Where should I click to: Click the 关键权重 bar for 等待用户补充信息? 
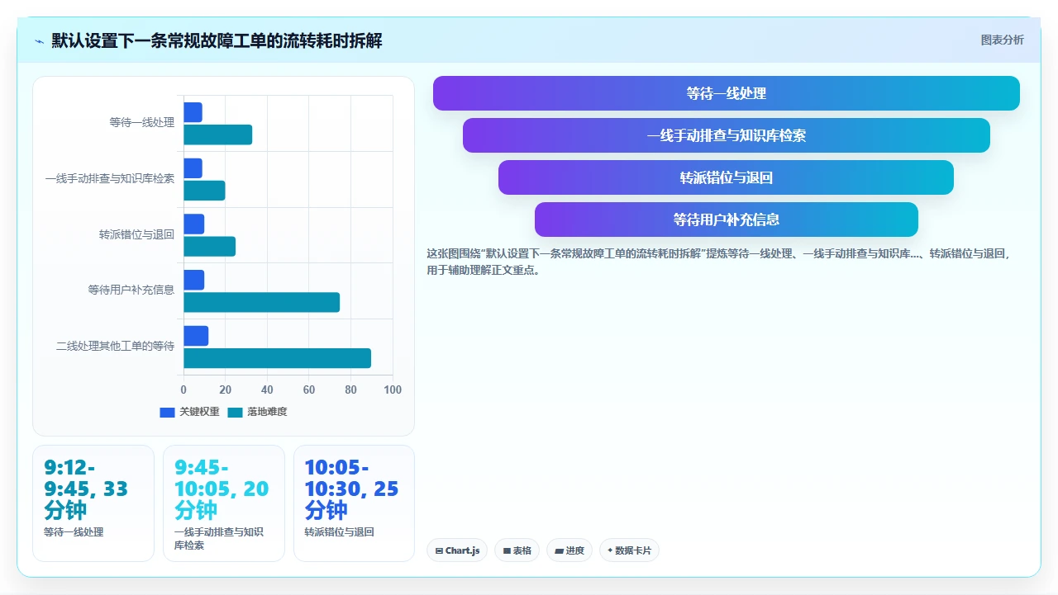(x=193, y=280)
